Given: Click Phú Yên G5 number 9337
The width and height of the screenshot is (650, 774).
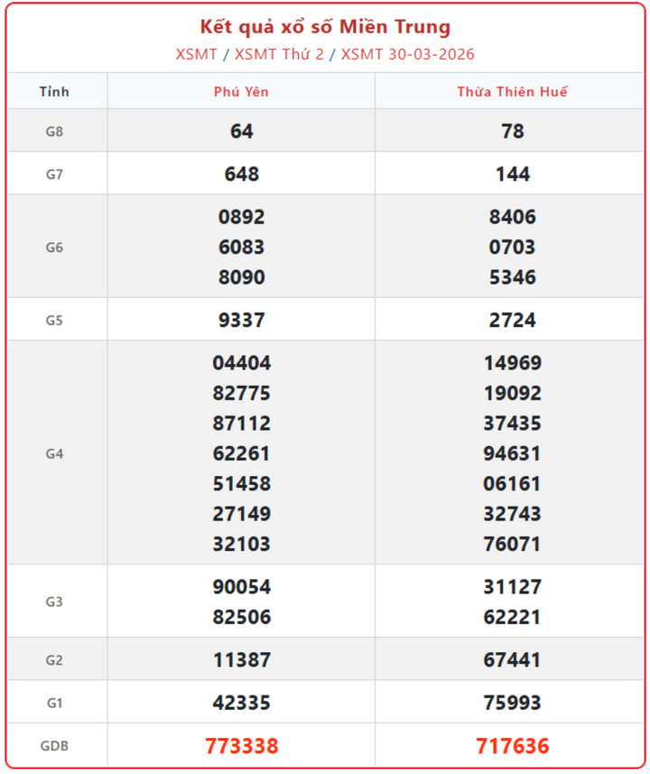Looking at the screenshot, I should pos(241,320).
